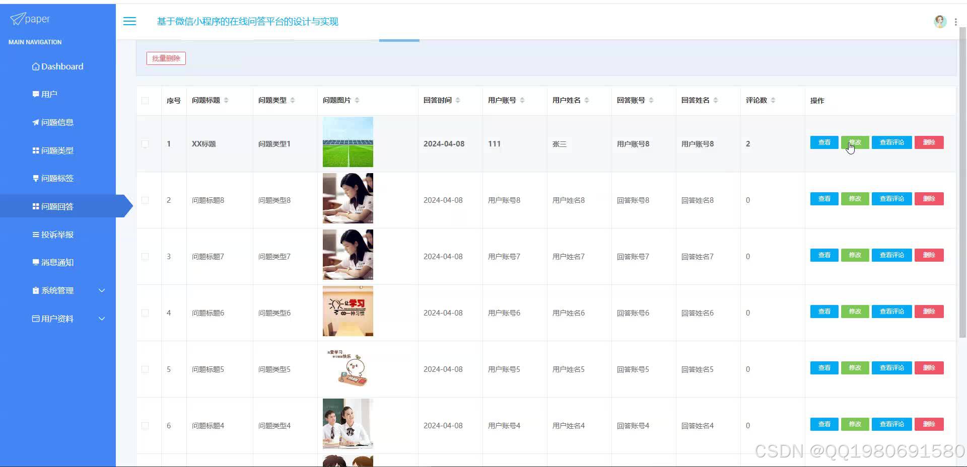Click 查看评论 for 问题标题5 row

891,368
